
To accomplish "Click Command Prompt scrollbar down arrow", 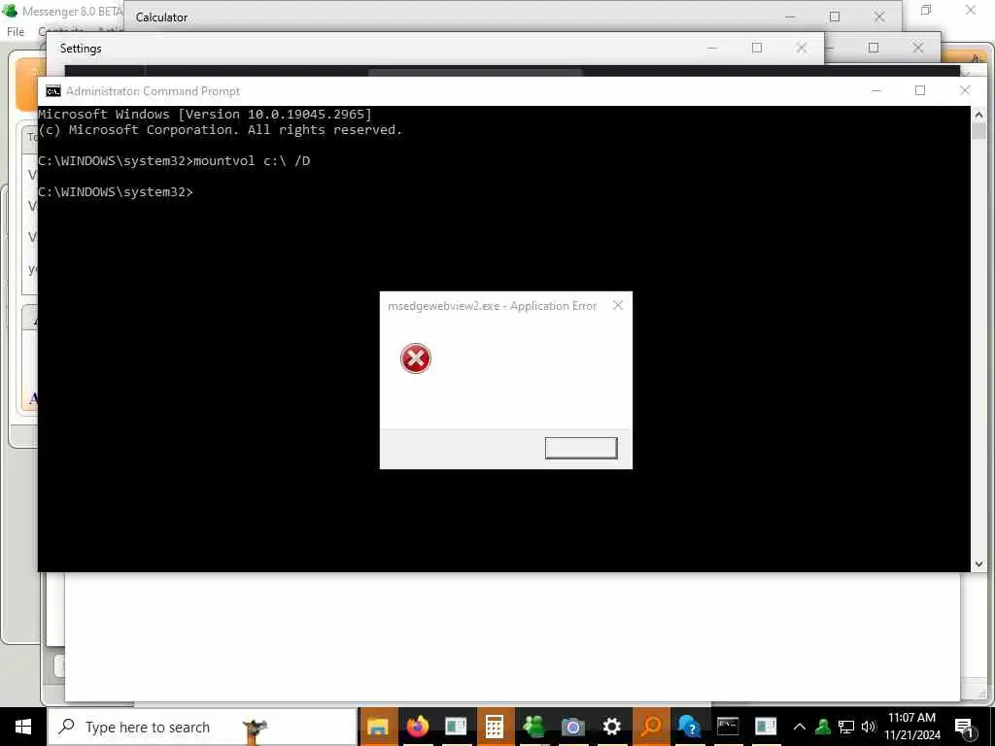I will [978, 564].
